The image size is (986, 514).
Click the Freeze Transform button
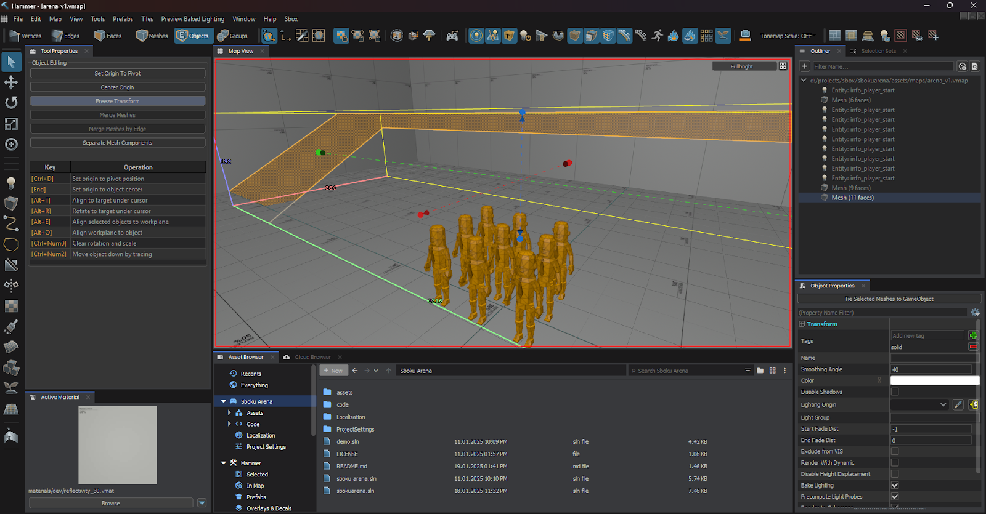pos(117,101)
